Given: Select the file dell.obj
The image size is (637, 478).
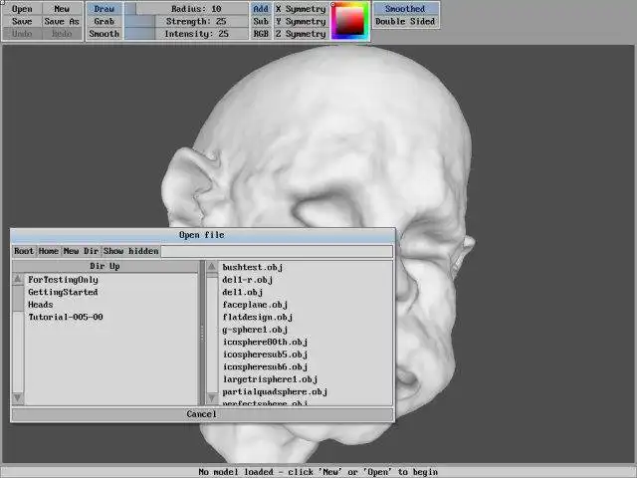Looking at the screenshot, I should pyautogui.click(x=243, y=292).
